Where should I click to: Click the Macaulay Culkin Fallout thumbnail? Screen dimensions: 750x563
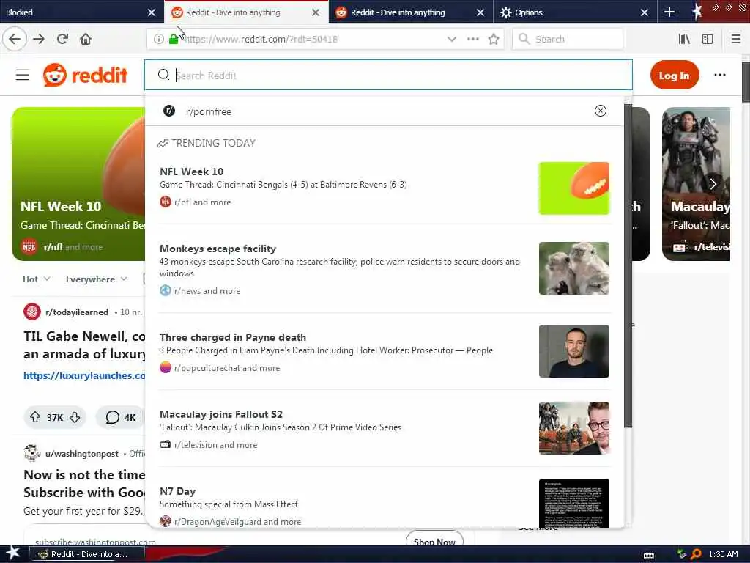(x=574, y=428)
